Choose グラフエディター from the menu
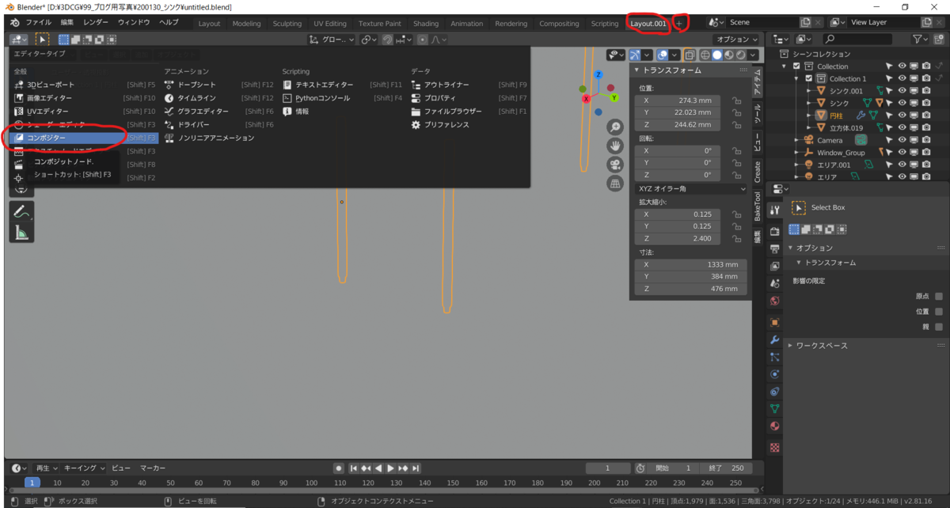The height and width of the screenshot is (508, 950). pos(219,112)
